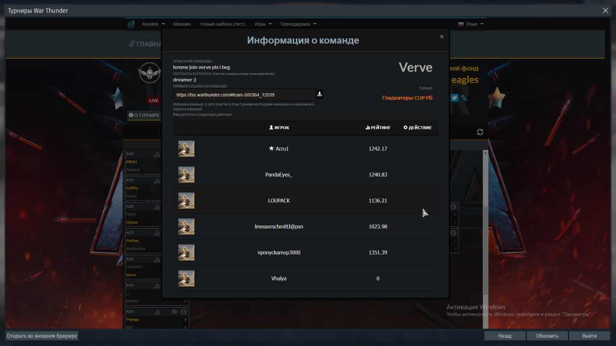The width and height of the screenshot is (616, 346).
Task: Click the stats icon in match A21
Action: pos(157,233)
